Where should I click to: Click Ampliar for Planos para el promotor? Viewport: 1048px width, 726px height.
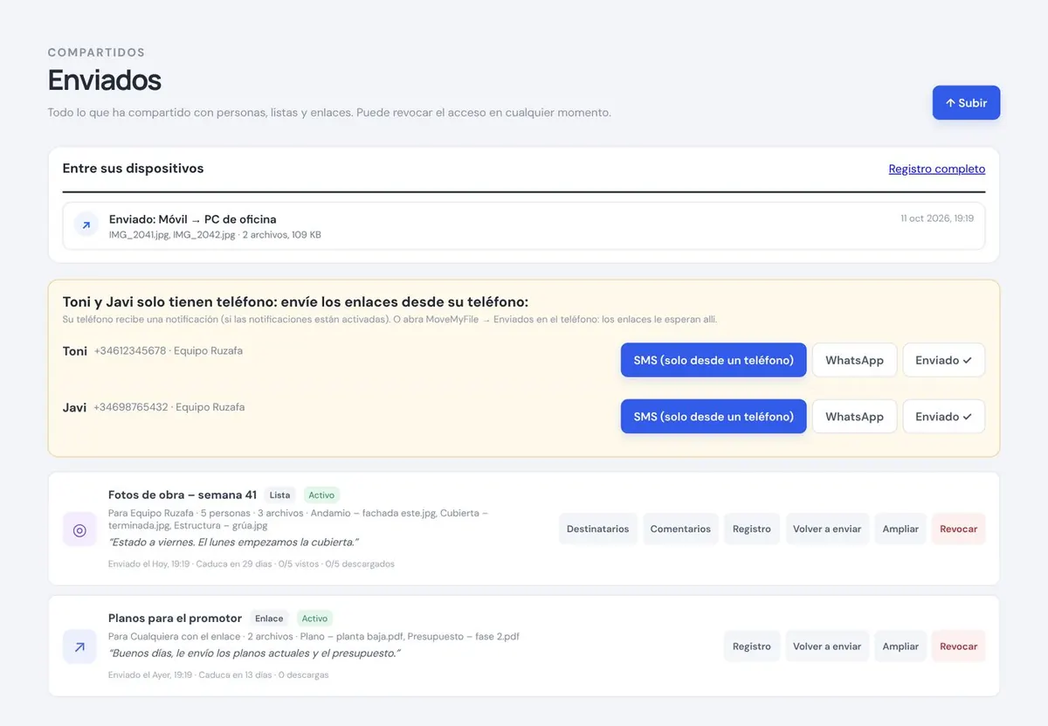pos(900,646)
